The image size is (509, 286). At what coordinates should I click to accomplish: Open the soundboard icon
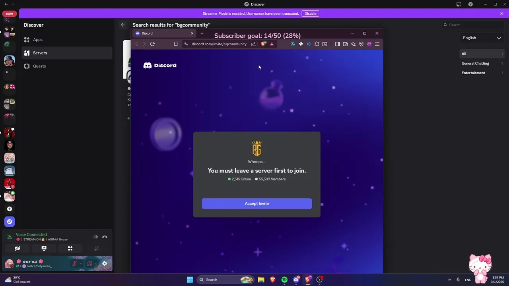pyautogui.click(x=96, y=248)
